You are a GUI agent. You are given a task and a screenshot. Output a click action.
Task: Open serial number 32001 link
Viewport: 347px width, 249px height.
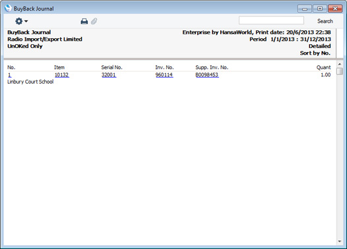click(x=109, y=75)
